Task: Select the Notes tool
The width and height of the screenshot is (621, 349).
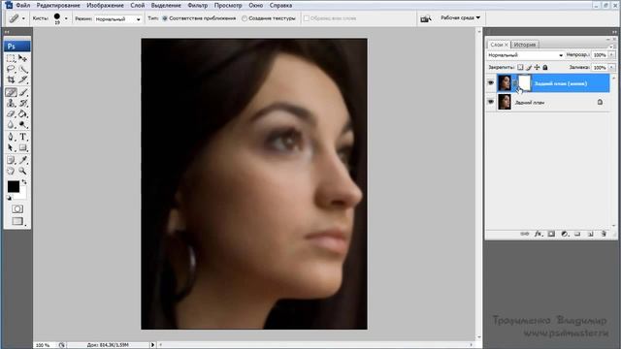Action: 11,160
